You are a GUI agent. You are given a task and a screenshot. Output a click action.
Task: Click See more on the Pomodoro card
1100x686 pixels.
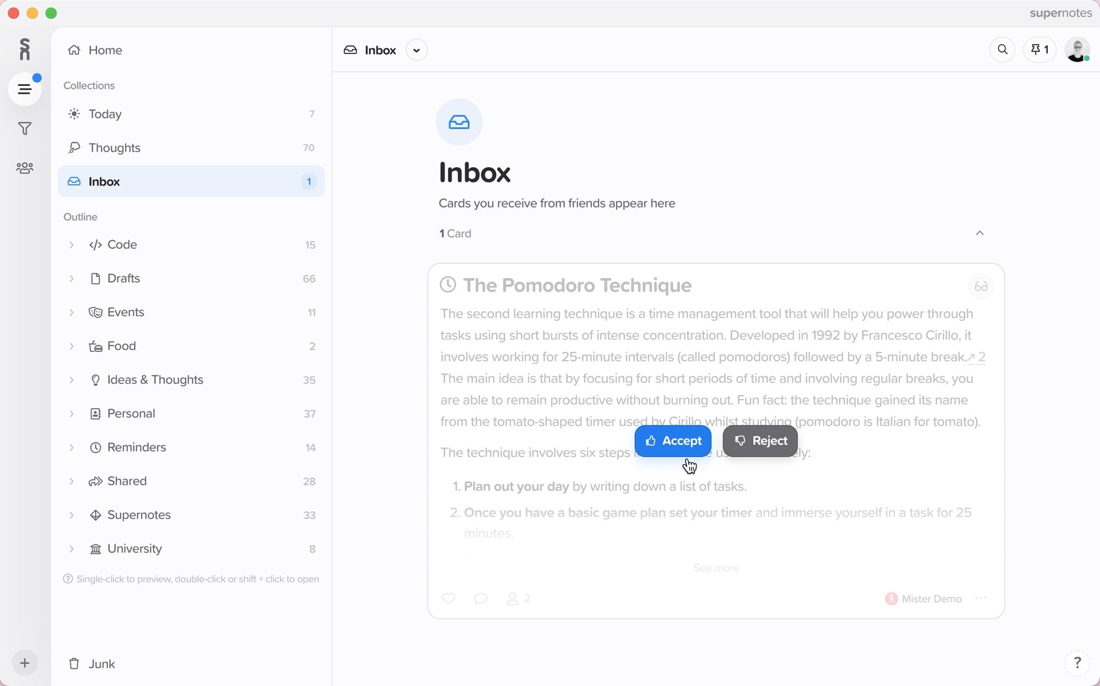pyautogui.click(x=715, y=568)
